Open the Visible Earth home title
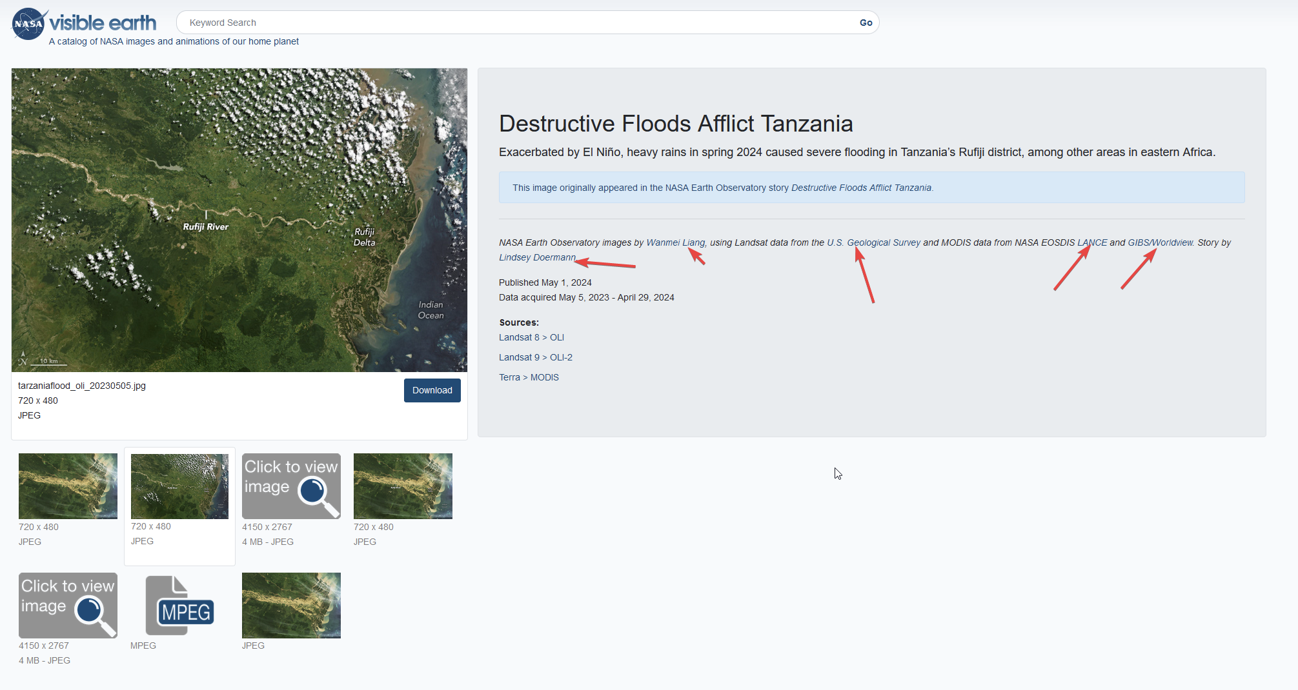 click(x=103, y=23)
